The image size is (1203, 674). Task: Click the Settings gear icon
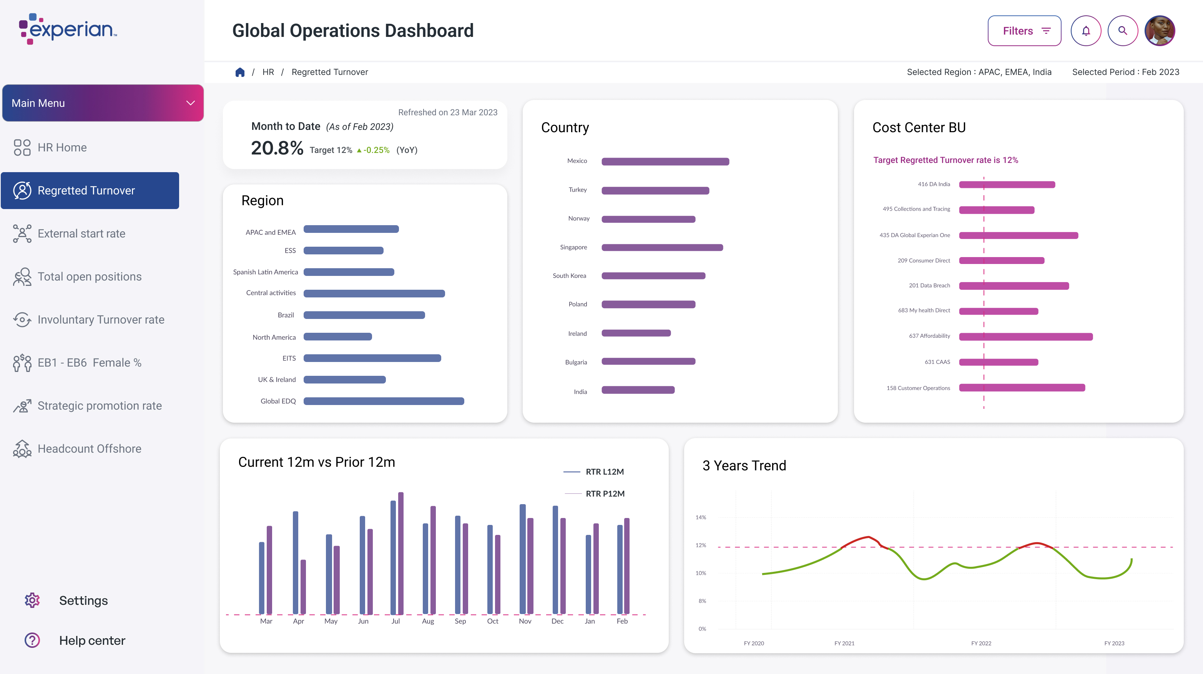click(x=32, y=600)
